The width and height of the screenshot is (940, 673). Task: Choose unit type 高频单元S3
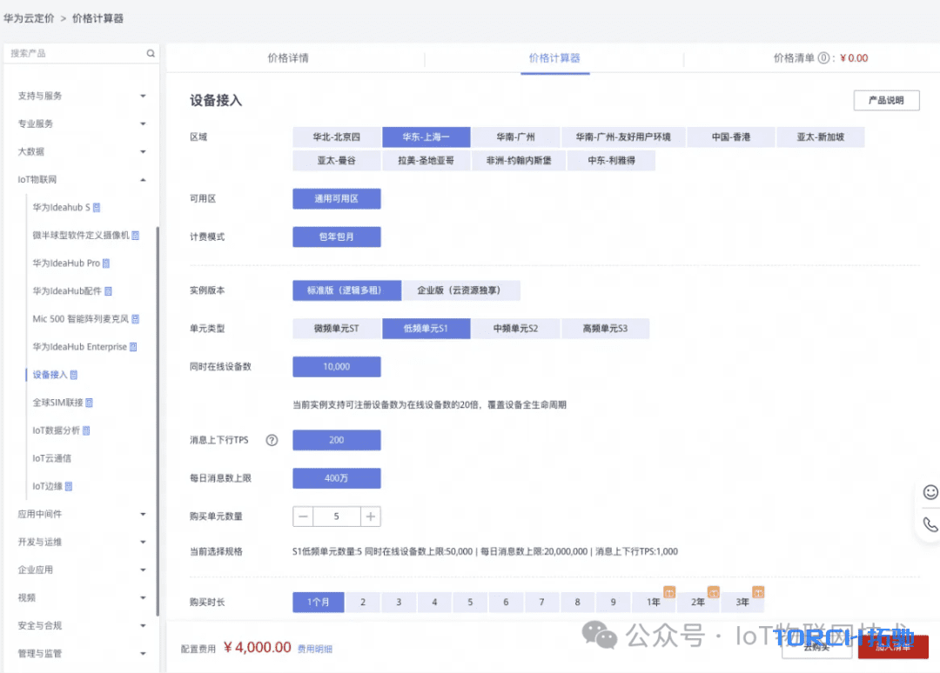(605, 329)
